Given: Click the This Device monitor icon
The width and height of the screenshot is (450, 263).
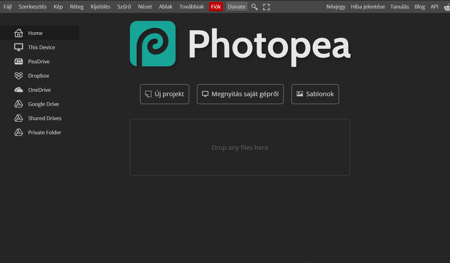Looking at the screenshot, I should pyautogui.click(x=19, y=47).
